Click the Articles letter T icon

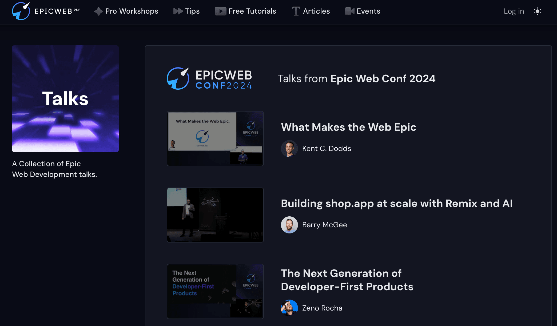point(296,11)
